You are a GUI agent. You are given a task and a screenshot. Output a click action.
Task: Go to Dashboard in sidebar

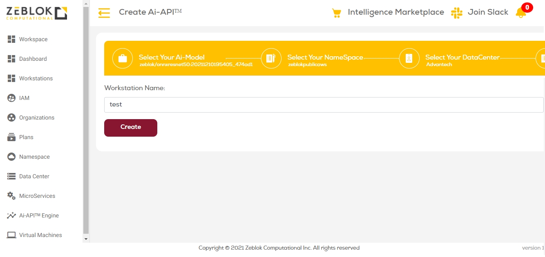[33, 59]
